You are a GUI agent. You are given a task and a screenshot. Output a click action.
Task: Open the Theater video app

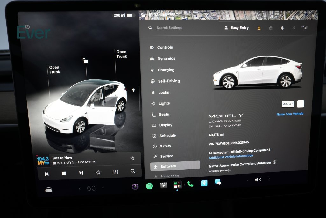coord(163,185)
